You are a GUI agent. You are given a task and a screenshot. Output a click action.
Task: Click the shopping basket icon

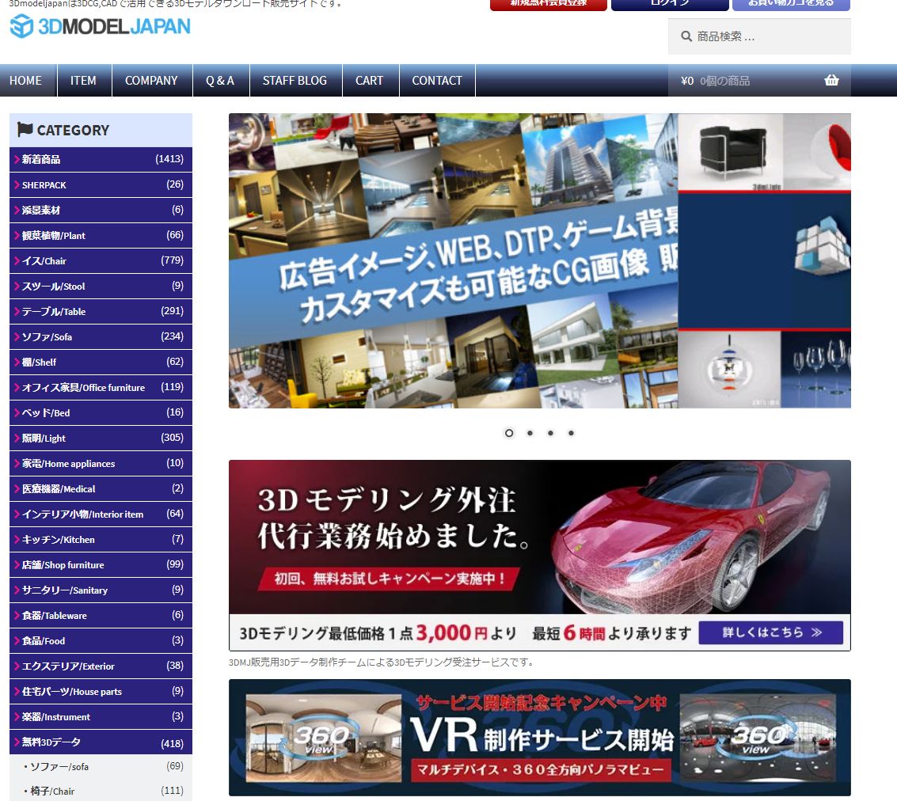tap(830, 80)
